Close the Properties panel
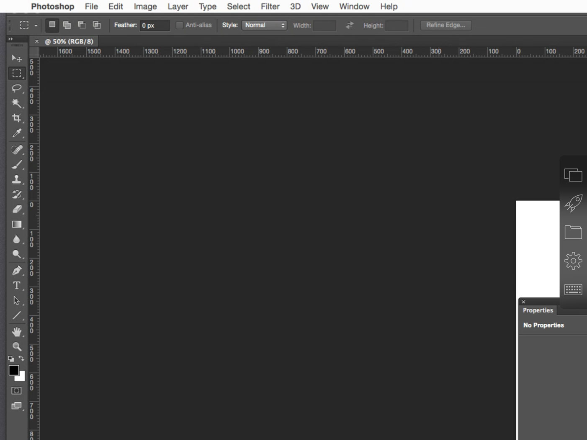 (523, 302)
